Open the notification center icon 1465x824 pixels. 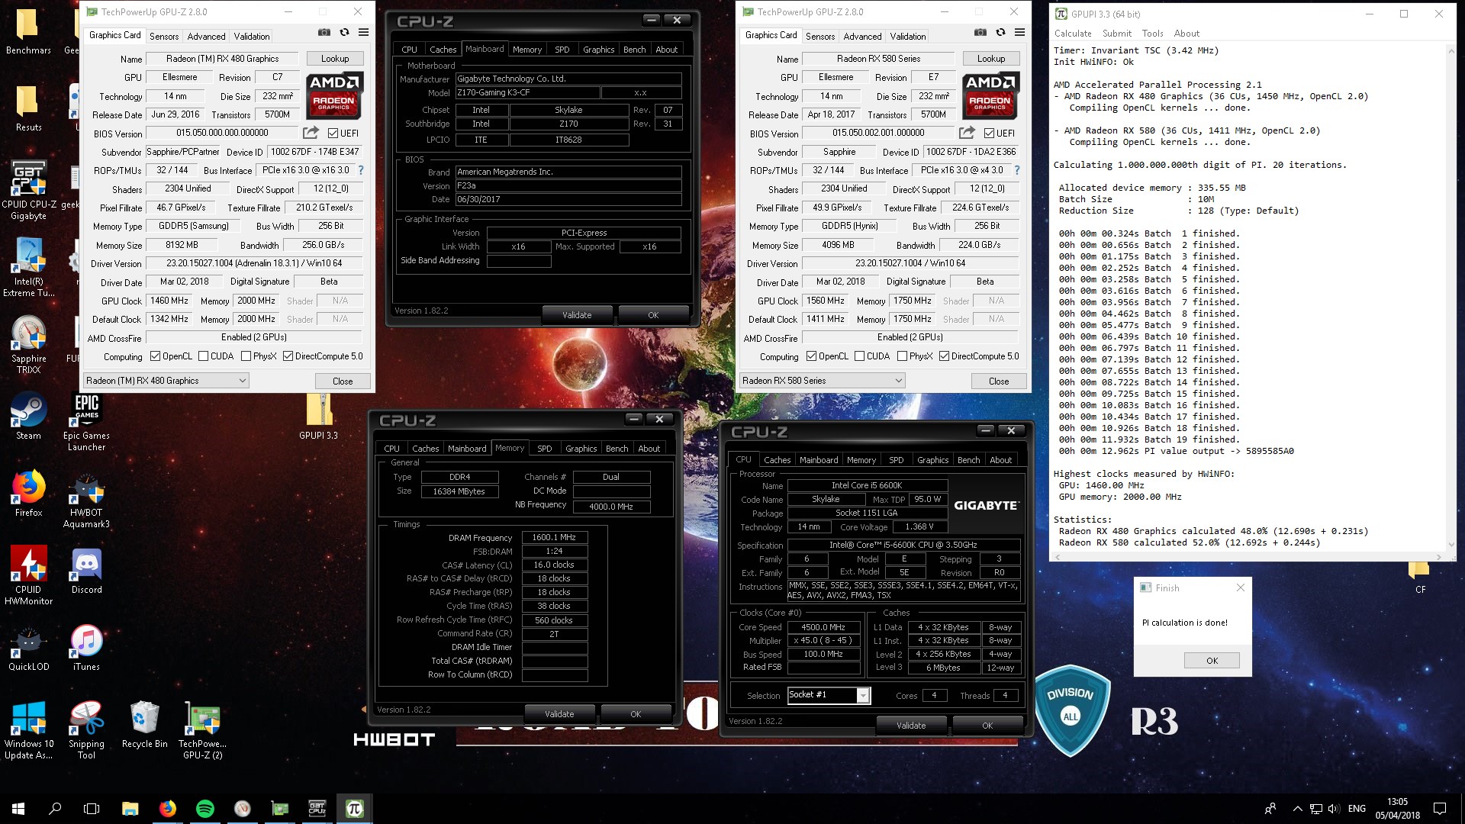point(1440,809)
